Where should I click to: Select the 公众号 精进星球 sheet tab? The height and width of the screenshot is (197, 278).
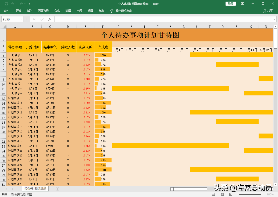(35, 189)
